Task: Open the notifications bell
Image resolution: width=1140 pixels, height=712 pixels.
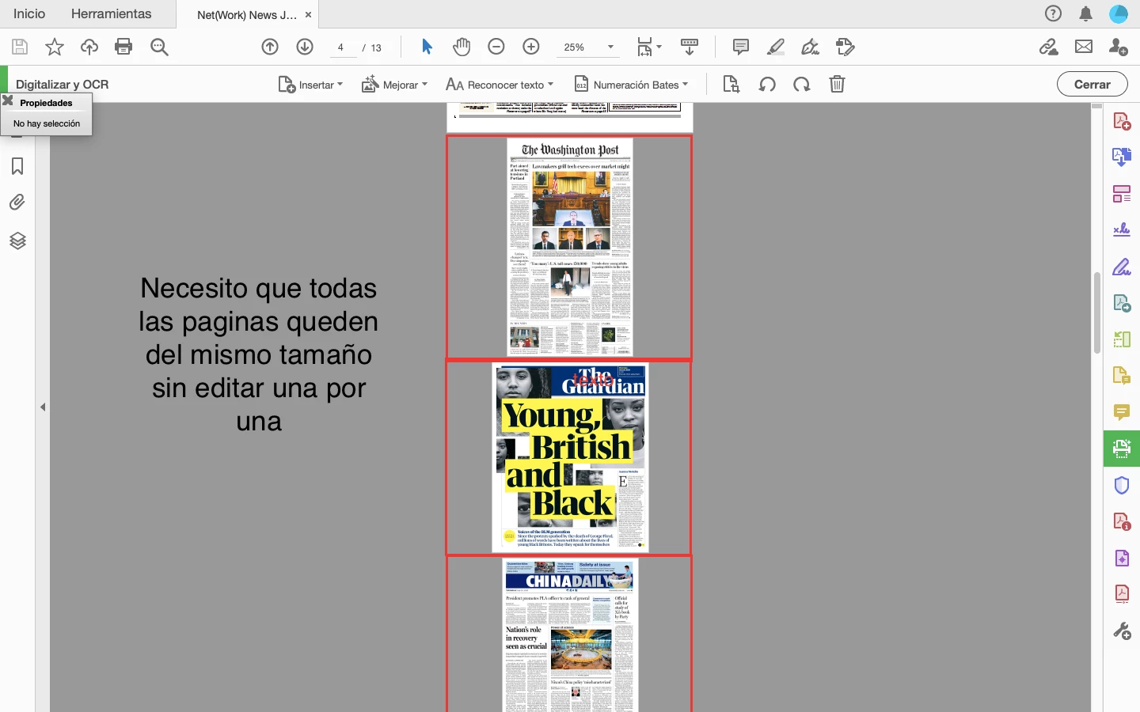Action: click(1086, 13)
